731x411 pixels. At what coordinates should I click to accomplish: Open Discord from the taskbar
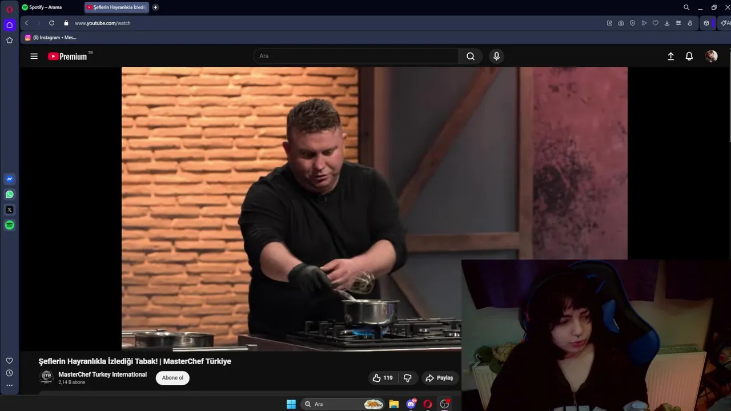click(x=411, y=404)
